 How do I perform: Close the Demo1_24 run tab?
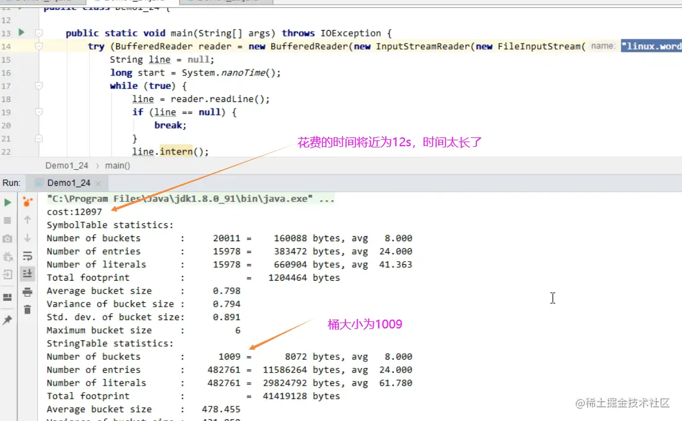tap(98, 183)
